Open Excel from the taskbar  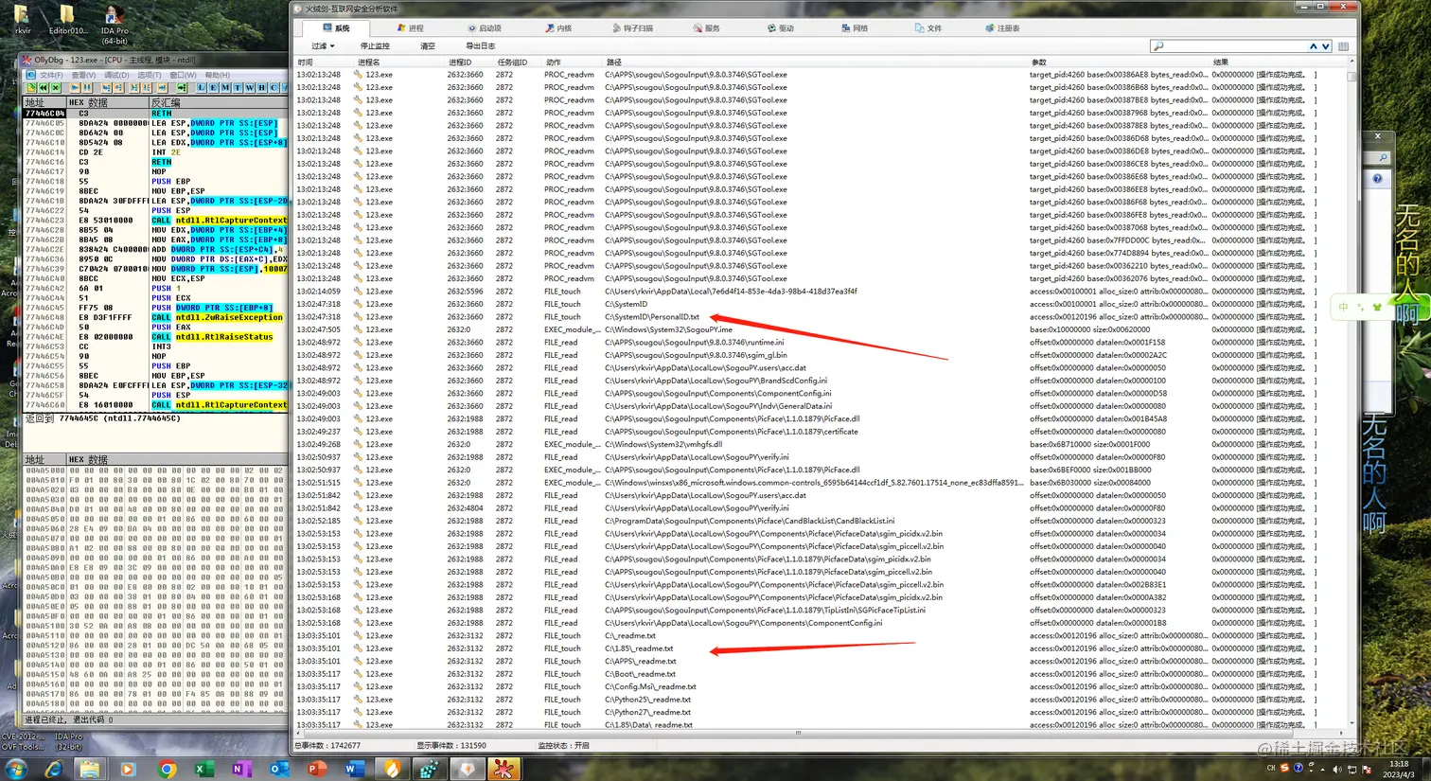pos(203,770)
